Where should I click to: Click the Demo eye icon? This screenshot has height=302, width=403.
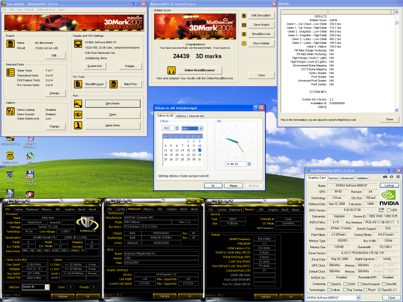pyautogui.click(x=78, y=114)
